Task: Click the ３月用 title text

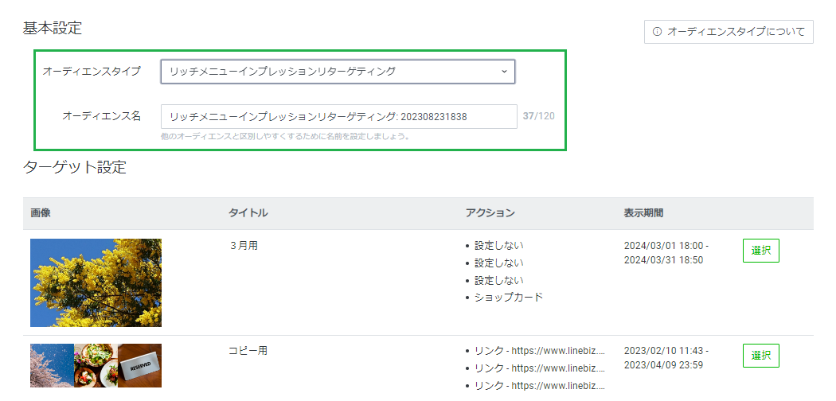Action: pos(243,246)
